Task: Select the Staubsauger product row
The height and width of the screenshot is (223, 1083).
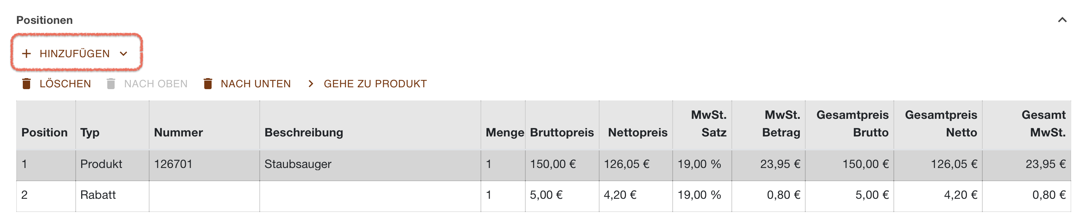Action: (x=543, y=164)
